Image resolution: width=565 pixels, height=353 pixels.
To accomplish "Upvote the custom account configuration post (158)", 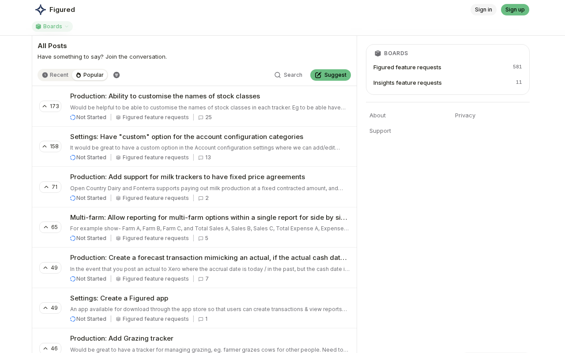I will (50, 146).
